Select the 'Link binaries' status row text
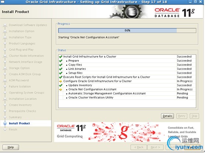 coord(77,69)
